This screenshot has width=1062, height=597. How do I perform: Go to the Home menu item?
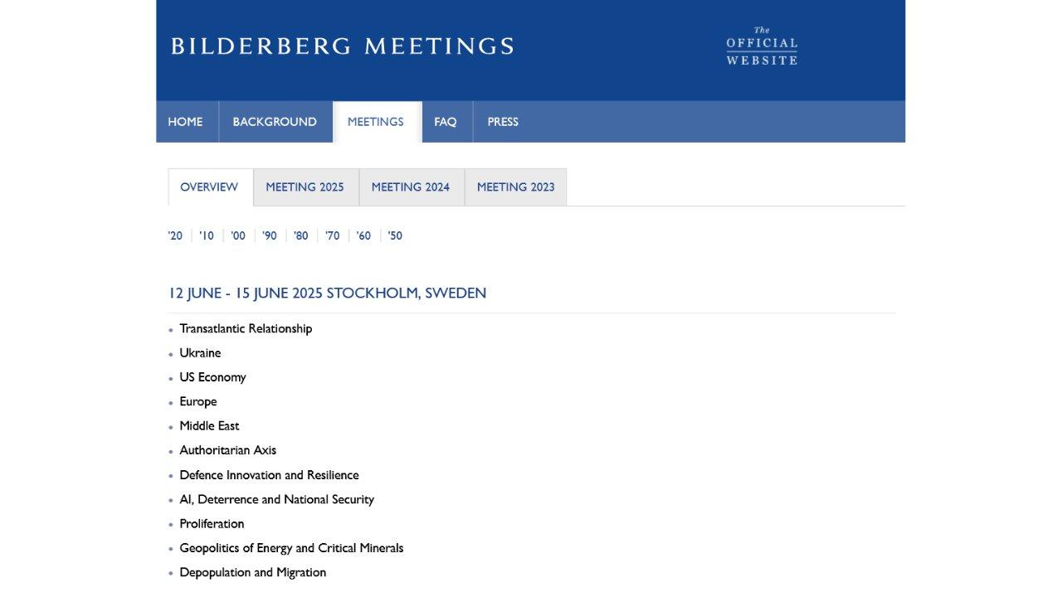186,122
